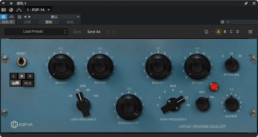Viewport: 258px width, 137px height.
Task: Click the copy-state icon before A
Action: coord(206,32)
